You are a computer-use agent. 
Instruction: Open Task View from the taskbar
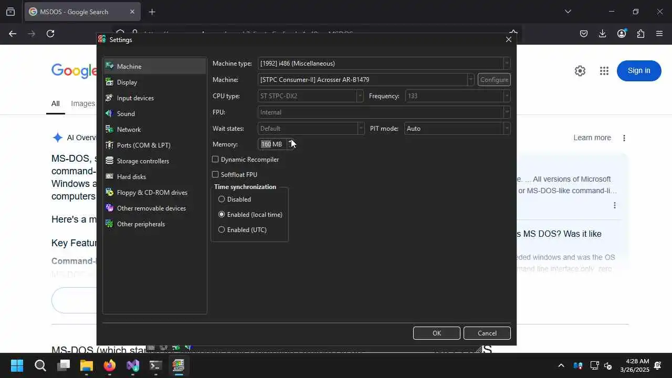tap(63, 365)
